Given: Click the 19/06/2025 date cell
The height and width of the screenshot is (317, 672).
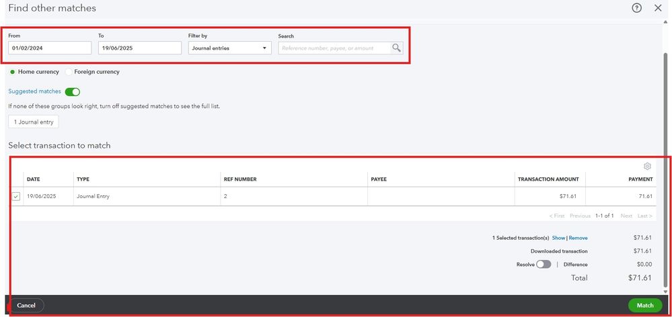Looking at the screenshot, I should [41, 196].
